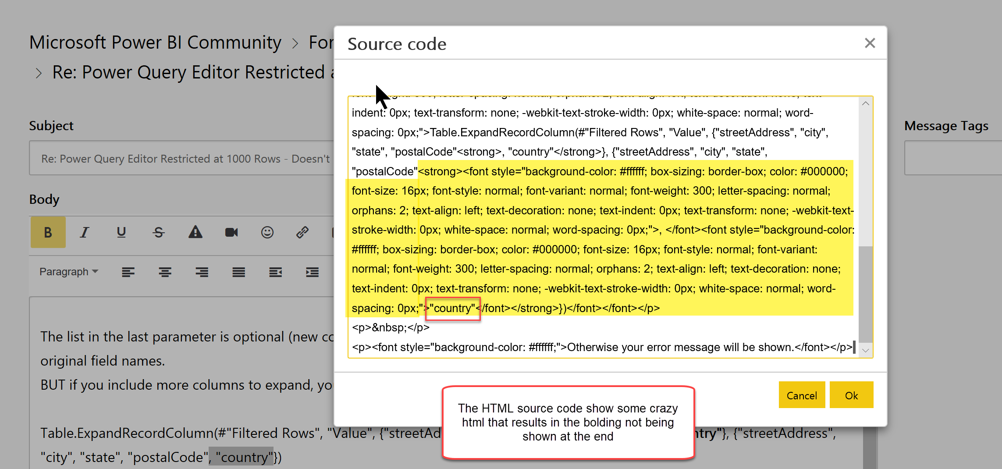The width and height of the screenshot is (1002, 469).
Task: Insert video with camera icon
Action: click(231, 232)
